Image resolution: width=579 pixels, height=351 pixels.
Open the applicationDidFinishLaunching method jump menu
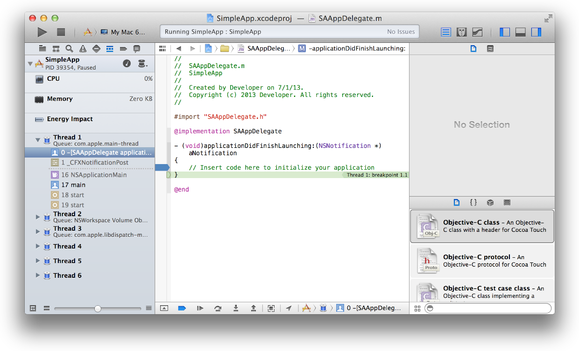click(352, 48)
